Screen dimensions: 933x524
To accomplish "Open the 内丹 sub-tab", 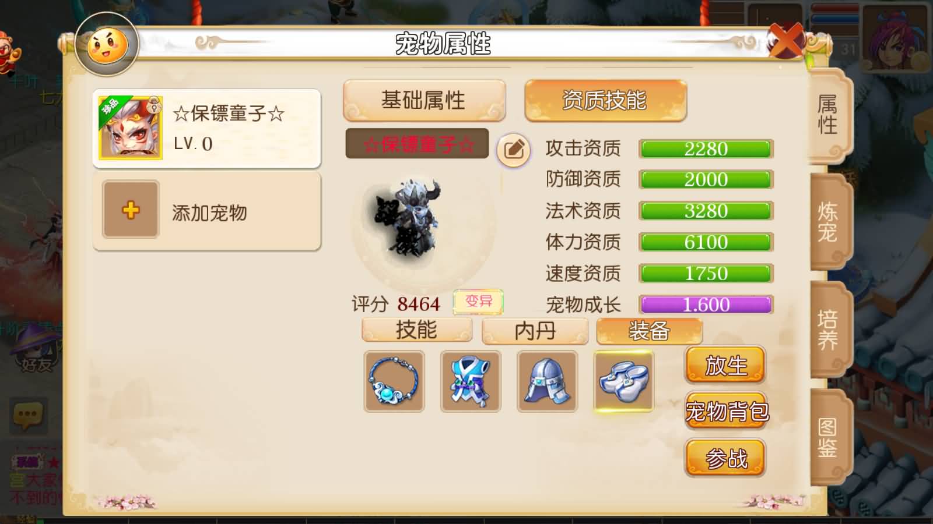I will click(535, 331).
